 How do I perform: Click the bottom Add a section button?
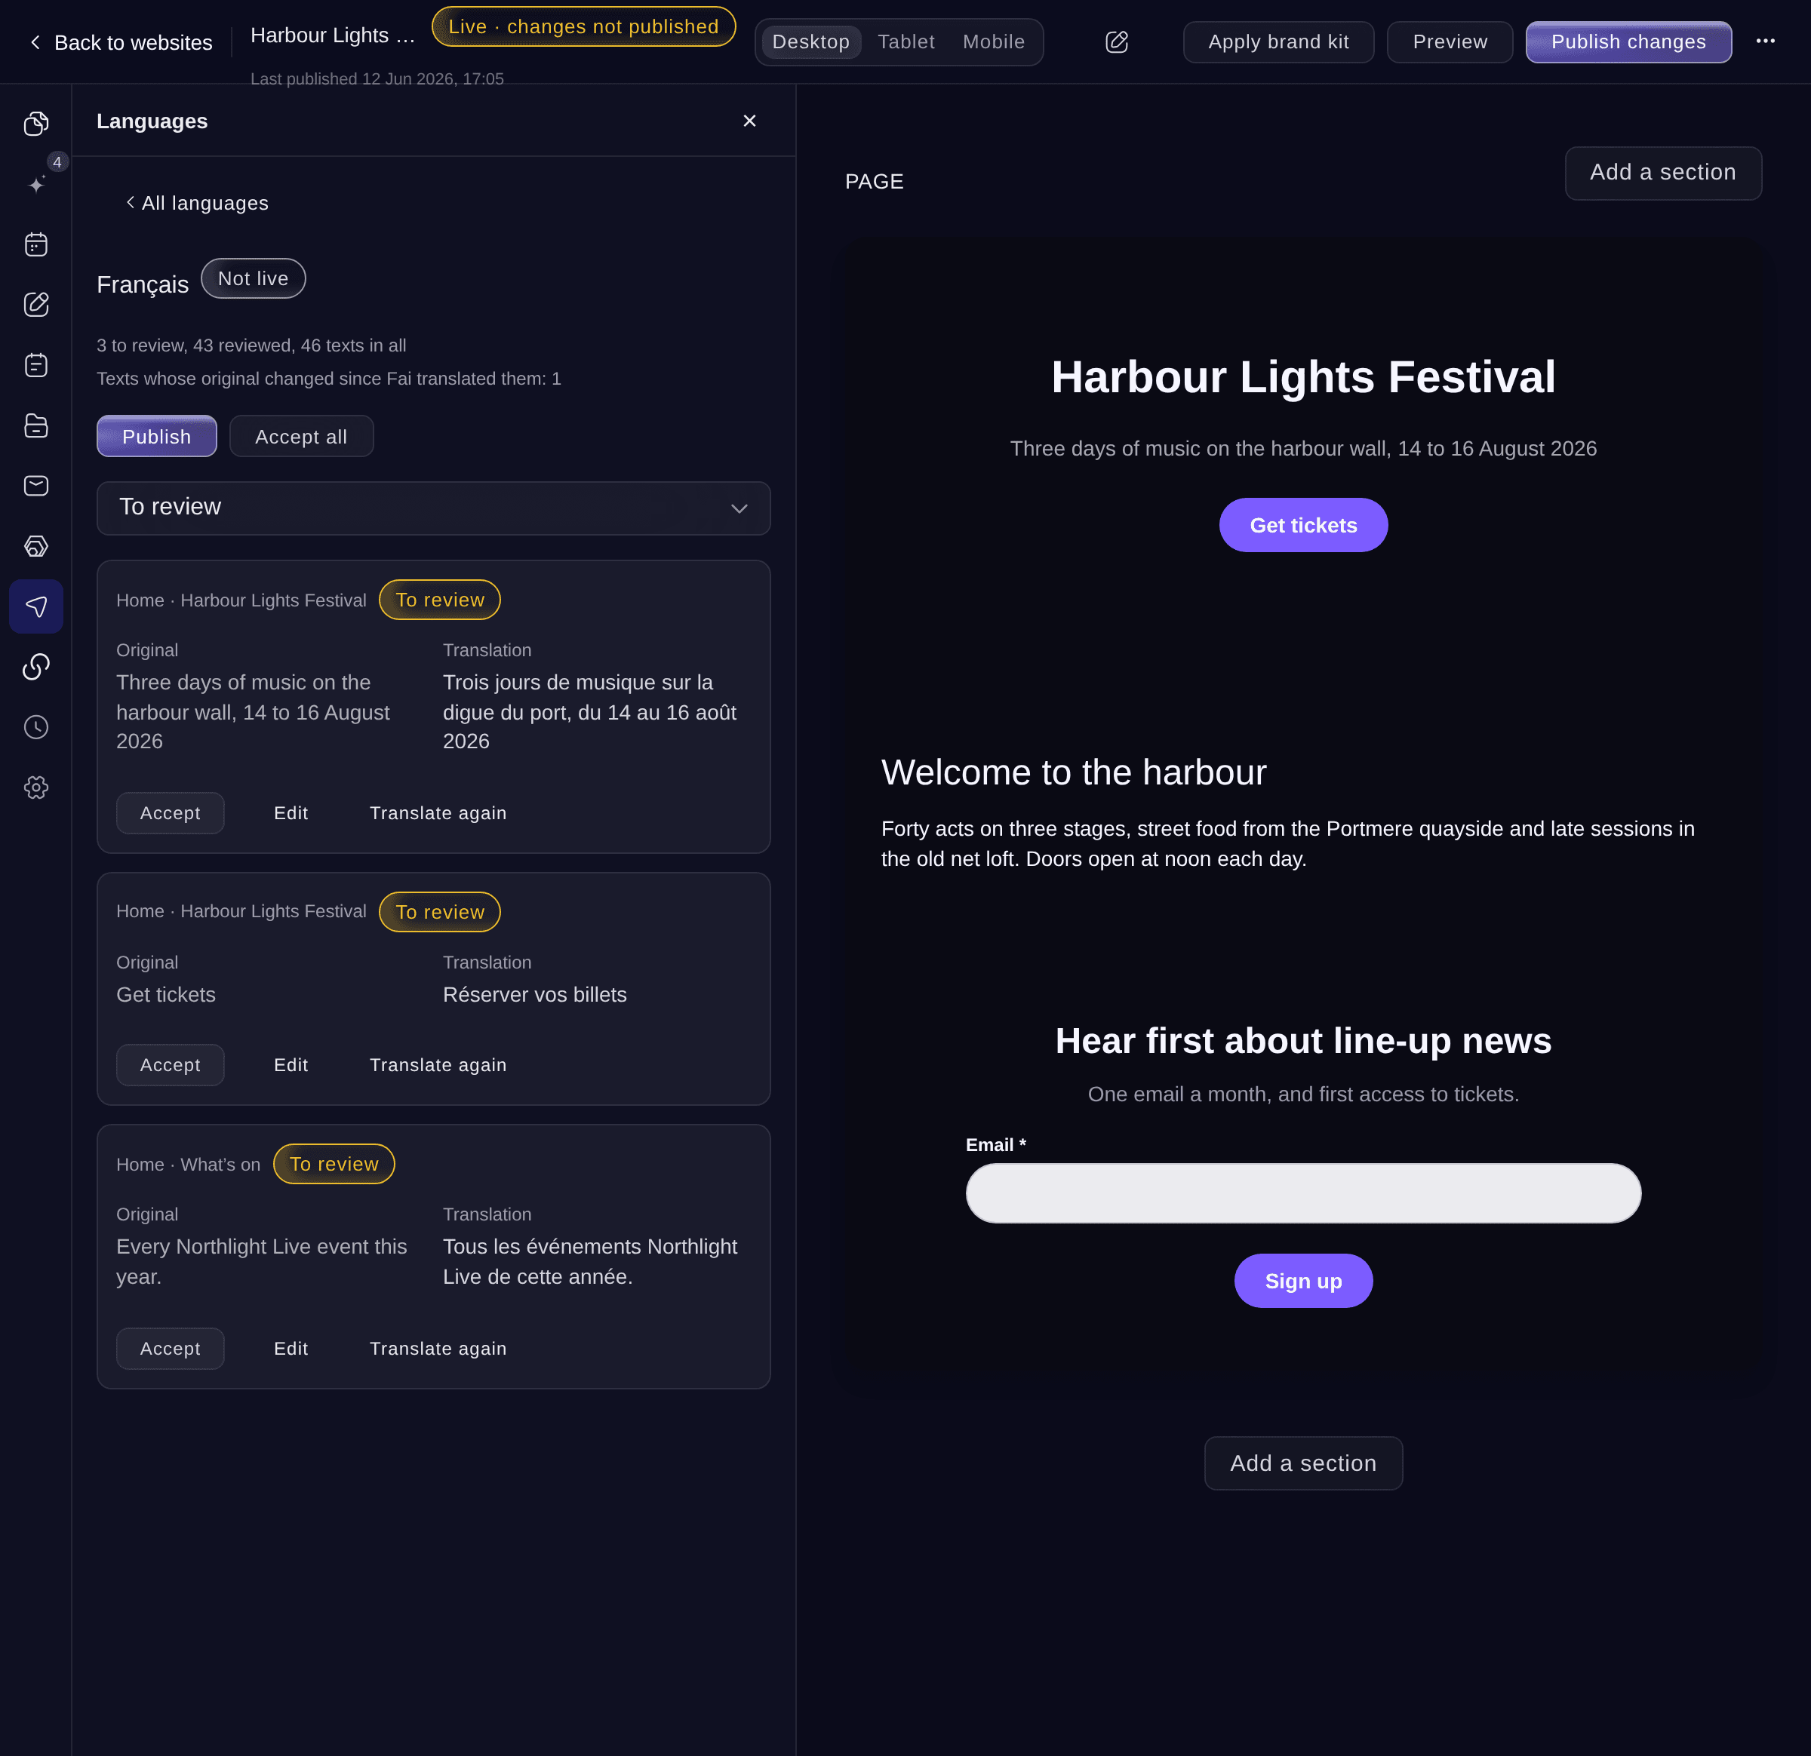click(1303, 1463)
